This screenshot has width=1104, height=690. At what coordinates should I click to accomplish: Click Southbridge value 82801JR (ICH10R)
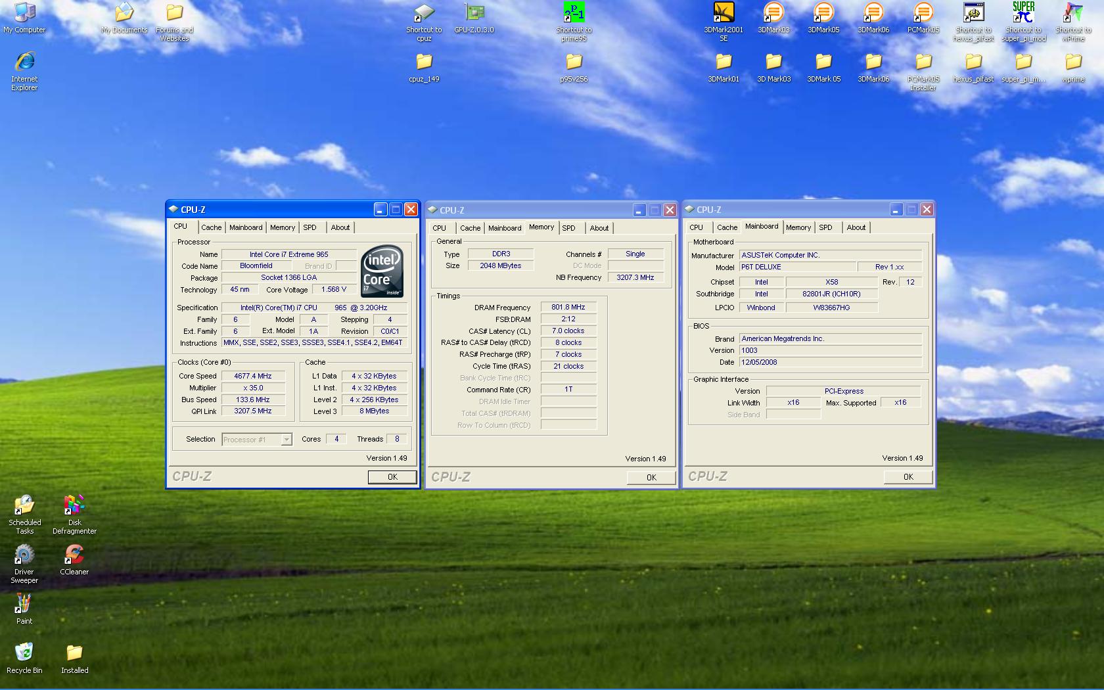click(831, 294)
